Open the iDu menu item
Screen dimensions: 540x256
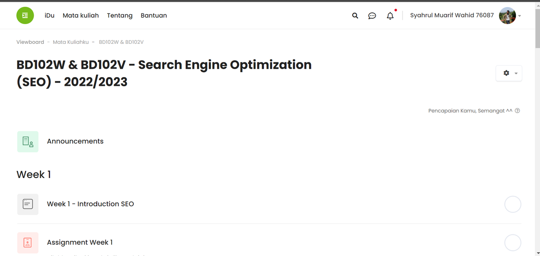[49, 16]
